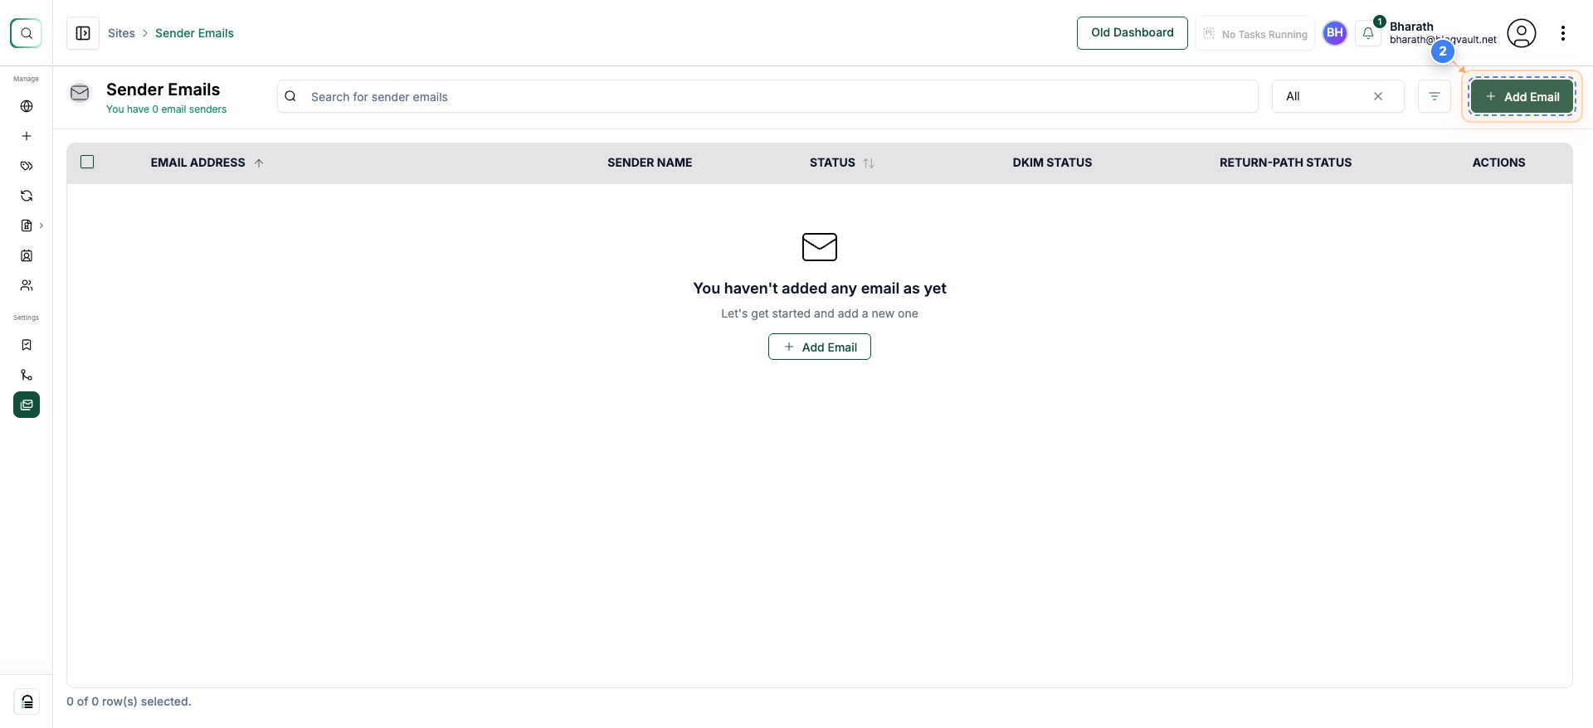Click the Actions column header
This screenshot has height=728, width=1593.
[x=1498, y=163]
